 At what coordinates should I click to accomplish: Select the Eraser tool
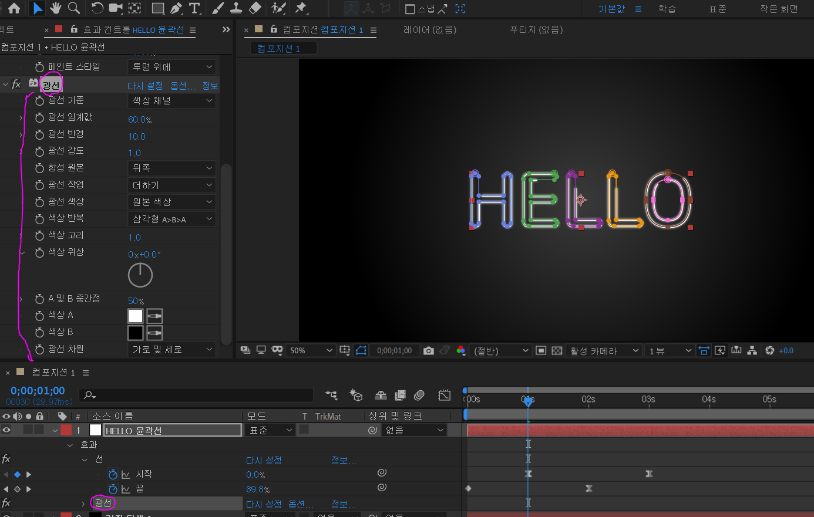(x=255, y=8)
